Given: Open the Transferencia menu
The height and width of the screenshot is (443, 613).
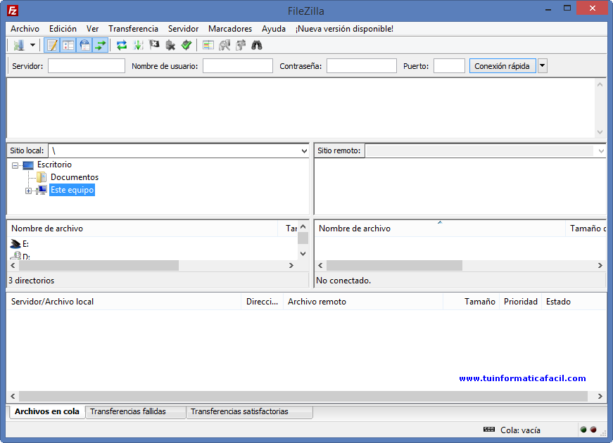Looking at the screenshot, I should 133,29.
